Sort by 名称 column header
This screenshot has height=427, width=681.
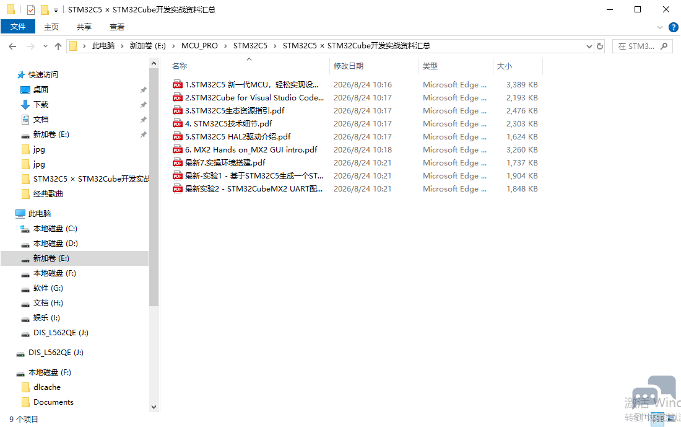(180, 66)
